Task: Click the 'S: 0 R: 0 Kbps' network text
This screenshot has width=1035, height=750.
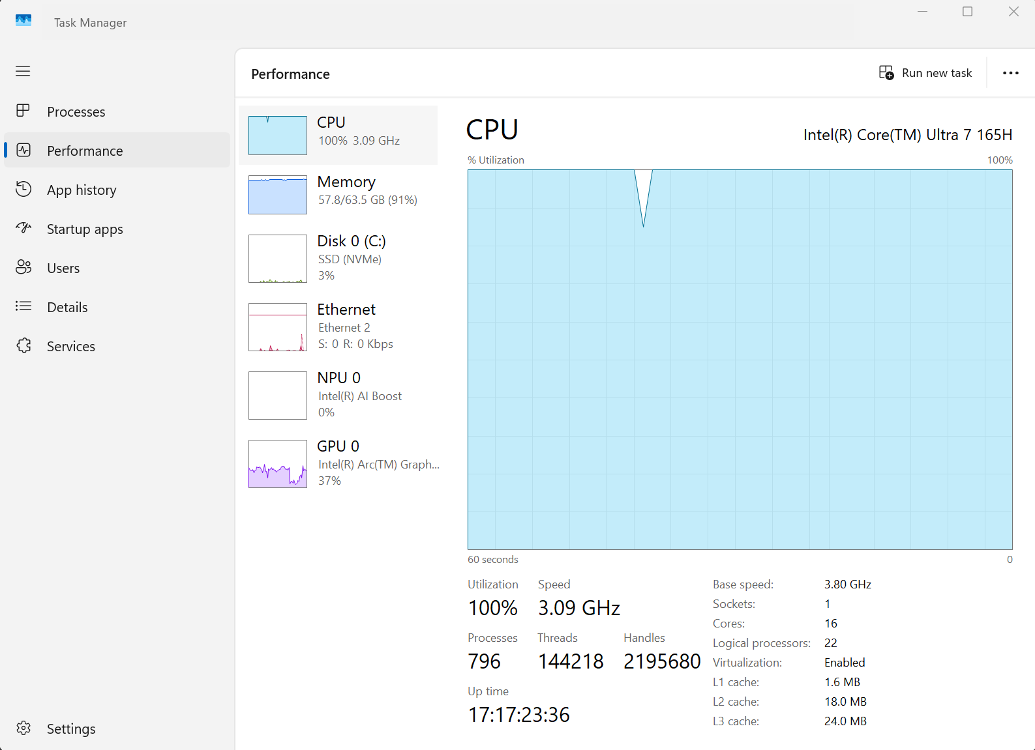Action: [355, 344]
